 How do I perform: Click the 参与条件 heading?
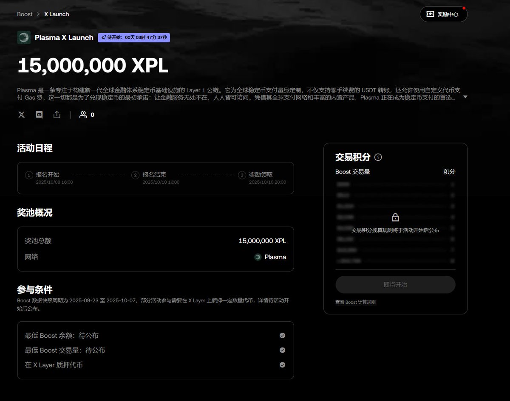click(x=35, y=290)
